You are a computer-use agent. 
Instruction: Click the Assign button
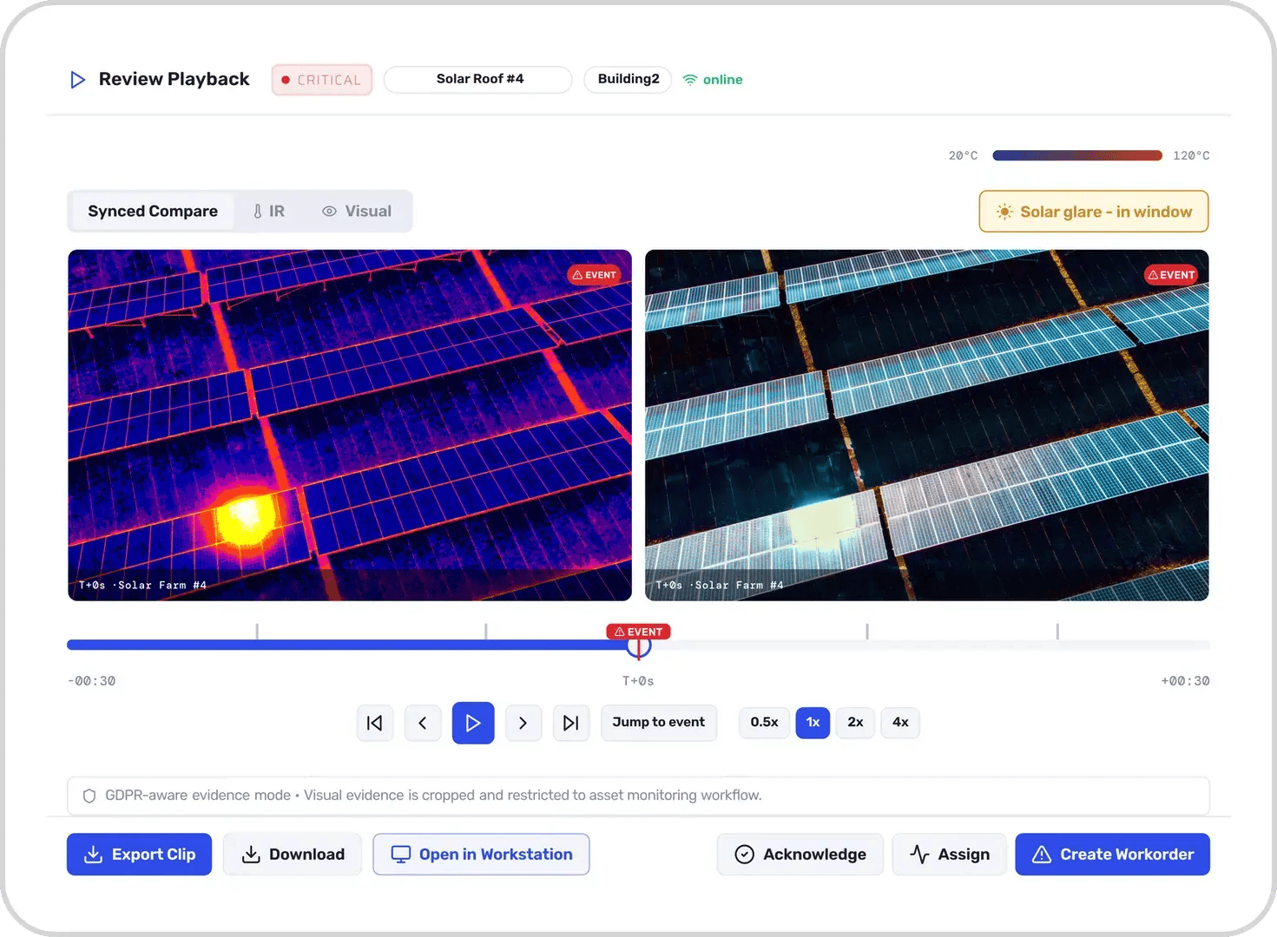(x=949, y=855)
